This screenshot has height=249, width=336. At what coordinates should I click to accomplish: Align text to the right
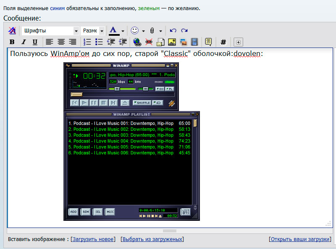pyautogui.click(x=73, y=42)
